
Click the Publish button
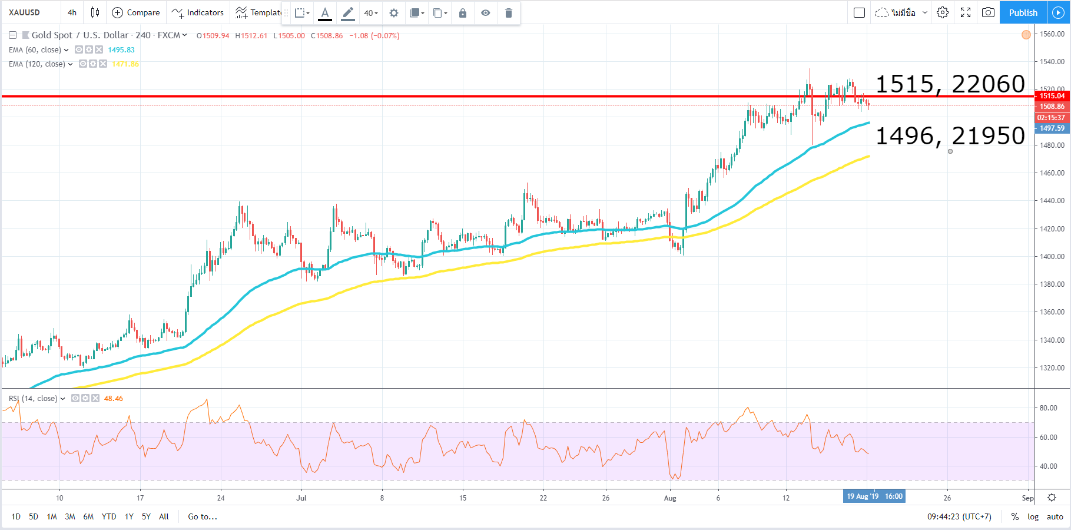(1023, 12)
